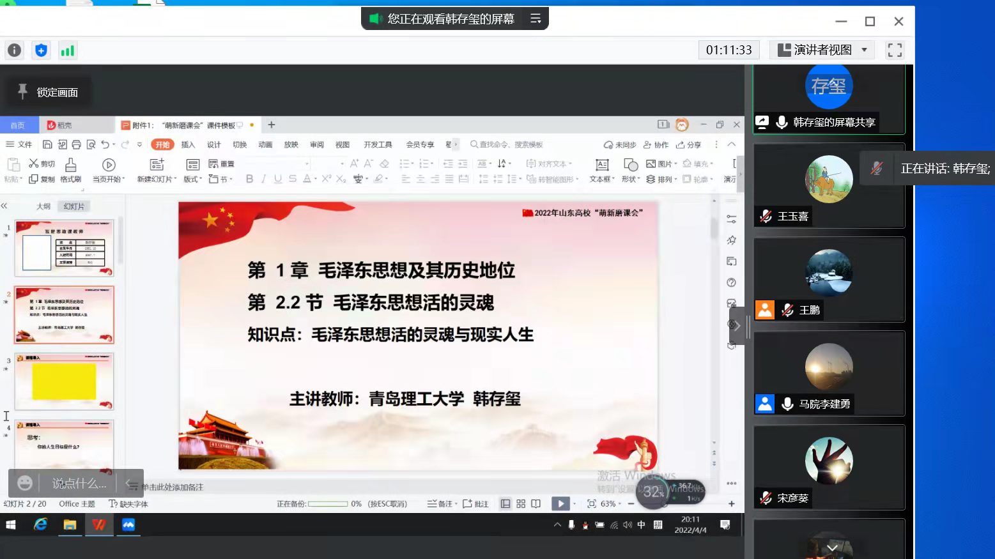995x559 pixels.
Task: Open the 插入 ribbon tab
Action: 188,144
